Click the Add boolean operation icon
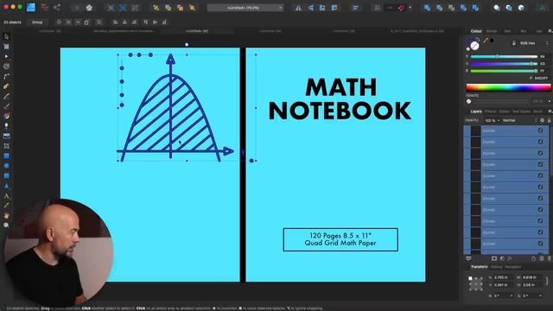Viewport: 553px width, 311px height. click(x=427, y=8)
